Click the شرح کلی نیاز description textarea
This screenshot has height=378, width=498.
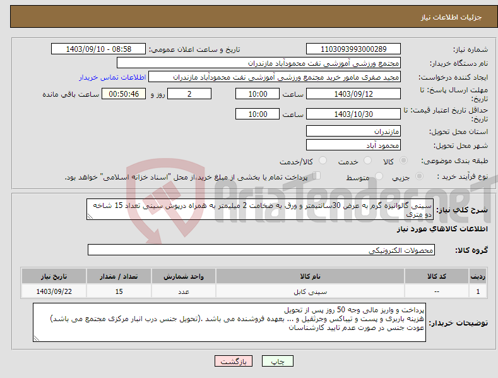pyautogui.click(x=260, y=209)
